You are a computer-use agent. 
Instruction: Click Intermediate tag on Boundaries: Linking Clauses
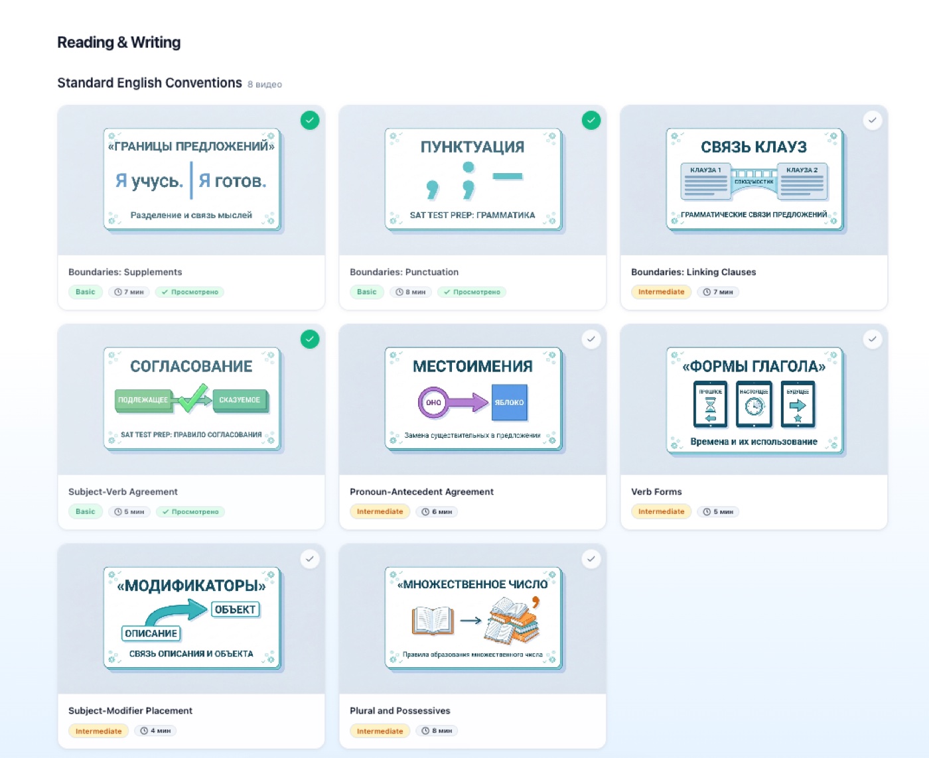pyautogui.click(x=661, y=292)
